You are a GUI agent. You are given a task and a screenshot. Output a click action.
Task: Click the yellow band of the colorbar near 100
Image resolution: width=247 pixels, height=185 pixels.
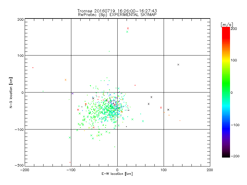(x=226, y=60)
